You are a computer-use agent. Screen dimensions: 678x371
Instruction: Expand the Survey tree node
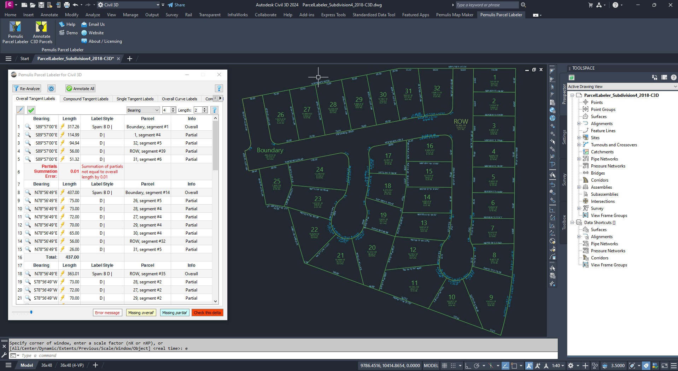(579, 208)
